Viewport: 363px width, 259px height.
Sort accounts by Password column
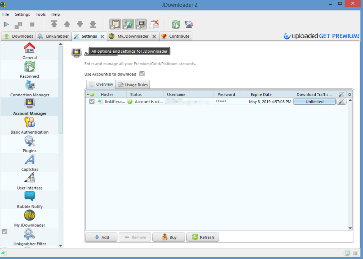pos(230,95)
